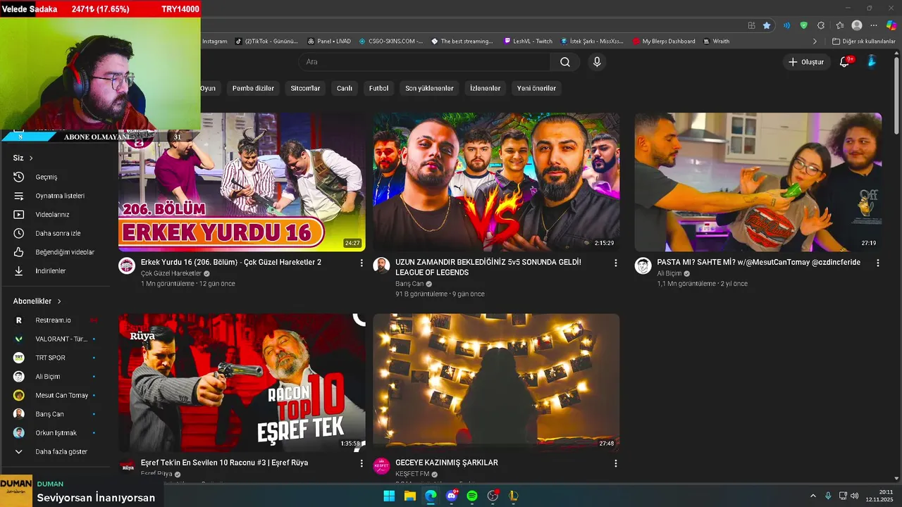Viewport: 902px width, 507px height.
Task: Open browser favorites list icon
Action: 839,25
